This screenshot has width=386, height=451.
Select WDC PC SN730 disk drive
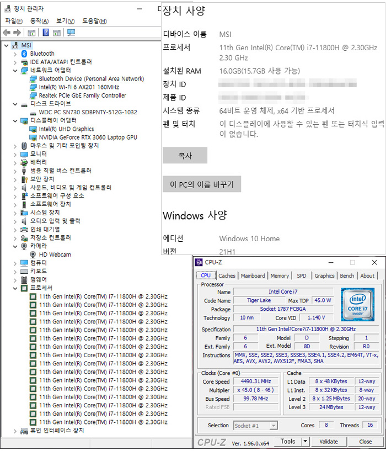88,112
